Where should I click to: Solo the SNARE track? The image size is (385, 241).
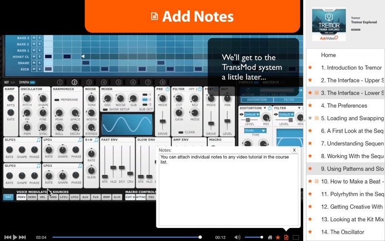tap(39, 63)
